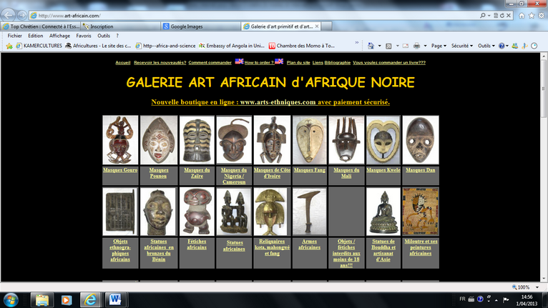Click the Help question mark icon

coord(501,46)
